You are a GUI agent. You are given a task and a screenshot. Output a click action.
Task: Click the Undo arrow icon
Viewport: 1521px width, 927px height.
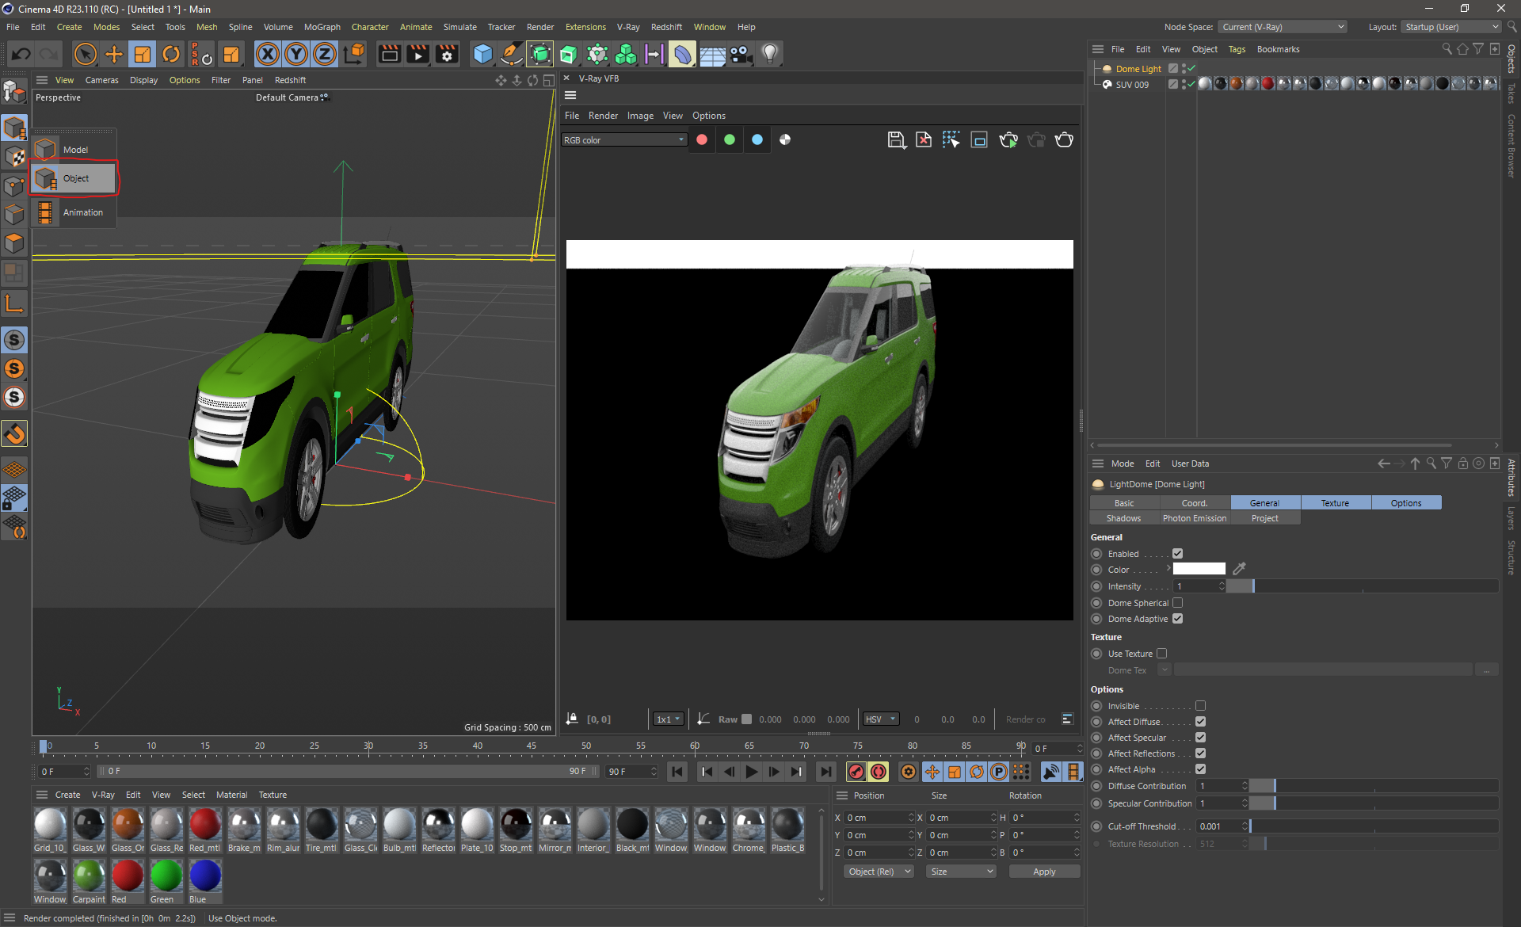21,54
